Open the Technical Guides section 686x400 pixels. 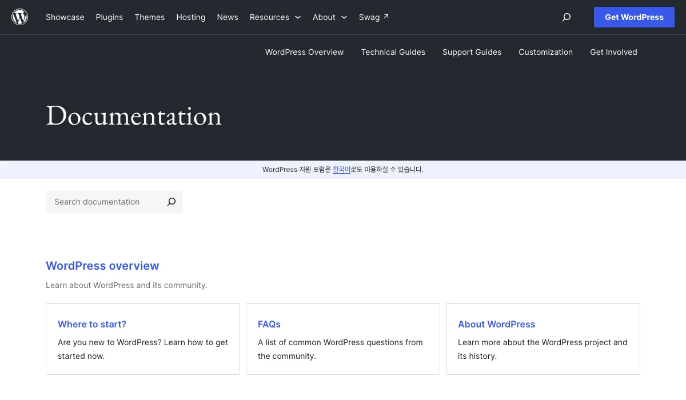point(393,52)
